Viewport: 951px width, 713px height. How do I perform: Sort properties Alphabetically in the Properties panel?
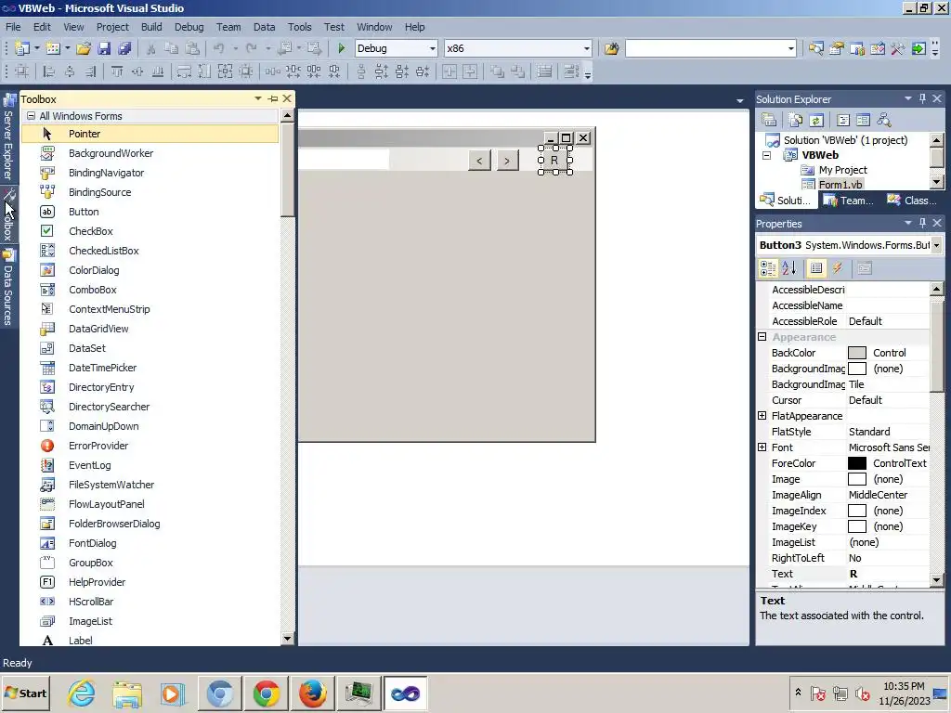789,268
